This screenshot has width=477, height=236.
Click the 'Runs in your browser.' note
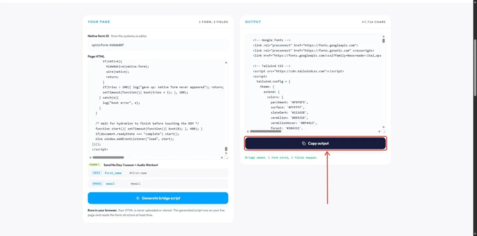pos(102,210)
